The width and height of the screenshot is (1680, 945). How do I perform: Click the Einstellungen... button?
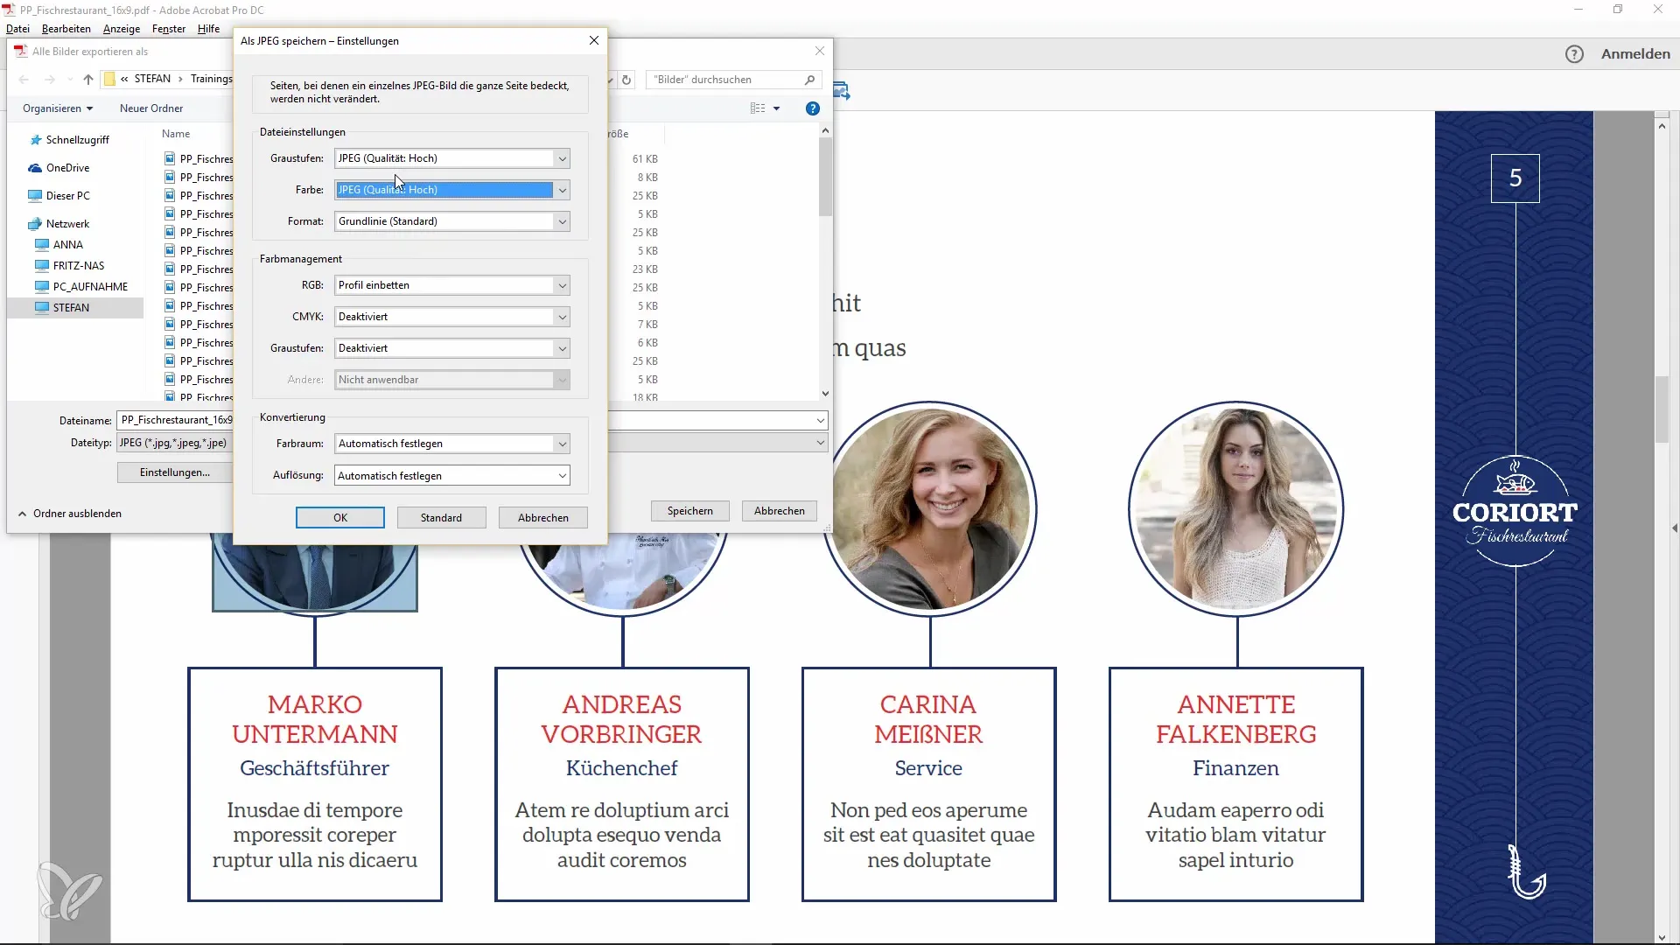(175, 472)
